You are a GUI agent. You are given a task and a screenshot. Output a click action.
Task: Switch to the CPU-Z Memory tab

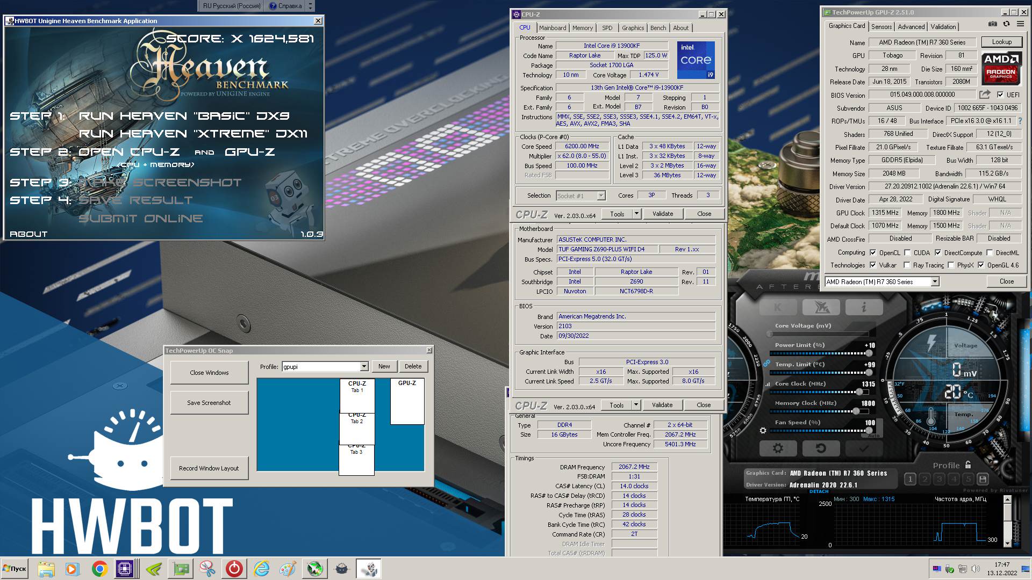(x=583, y=28)
